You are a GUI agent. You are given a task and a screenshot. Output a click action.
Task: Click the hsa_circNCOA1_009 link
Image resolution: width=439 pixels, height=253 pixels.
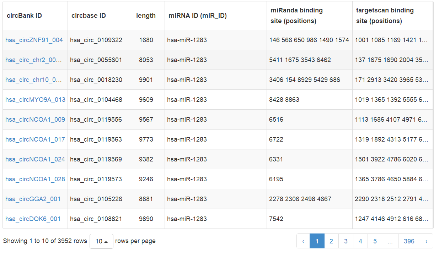pos(35,120)
